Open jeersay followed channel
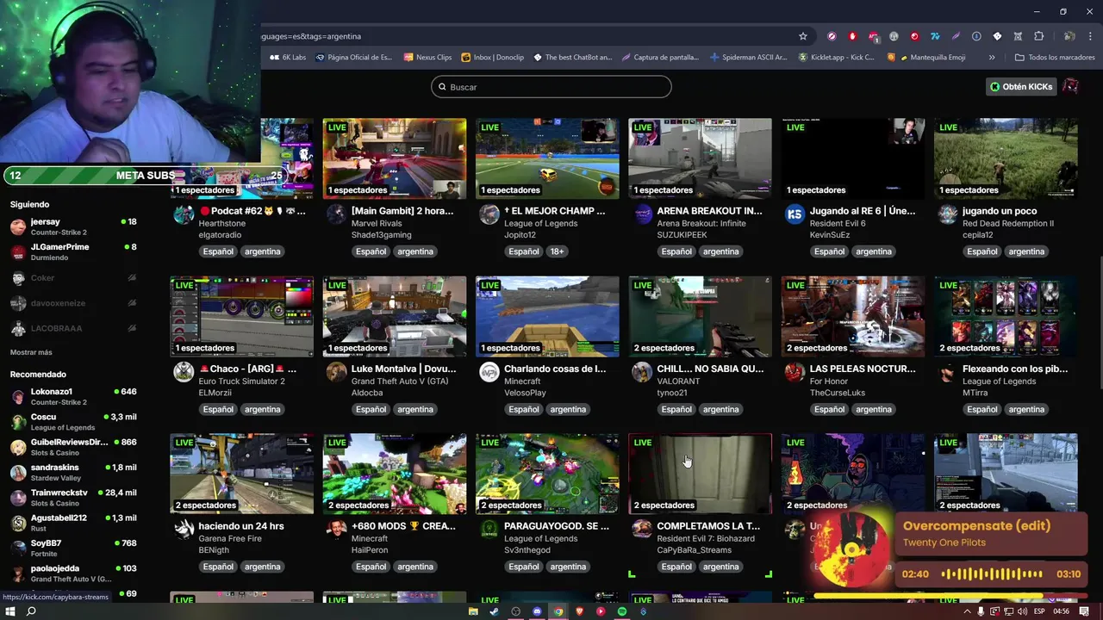This screenshot has width=1103, height=620. coord(73,226)
